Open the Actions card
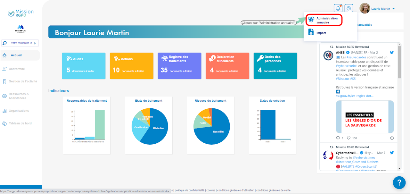The height and width of the screenshot is (194, 410). pos(132,66)
